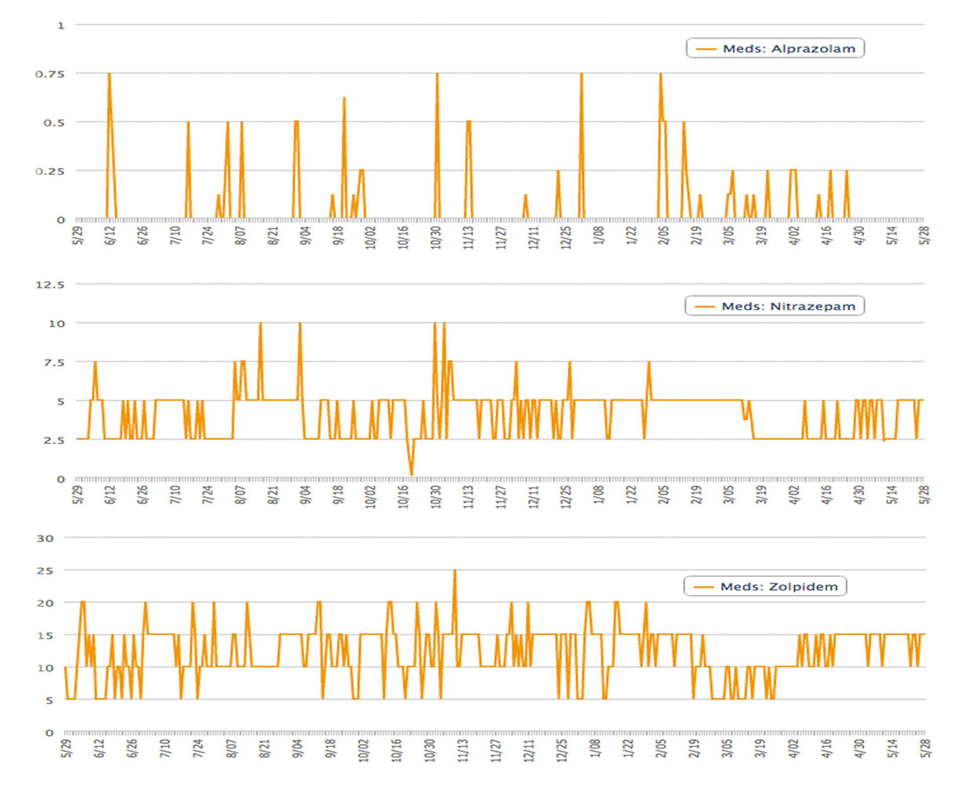Image resolution: width=965 pixels, height=786 pixels.
Task: Click the Meds: Alprazolam legend entry
Action: [x=775, y=48]
